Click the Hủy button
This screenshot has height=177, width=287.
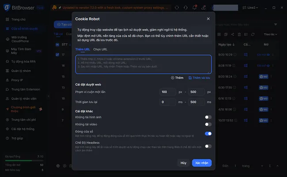[183, 163]
